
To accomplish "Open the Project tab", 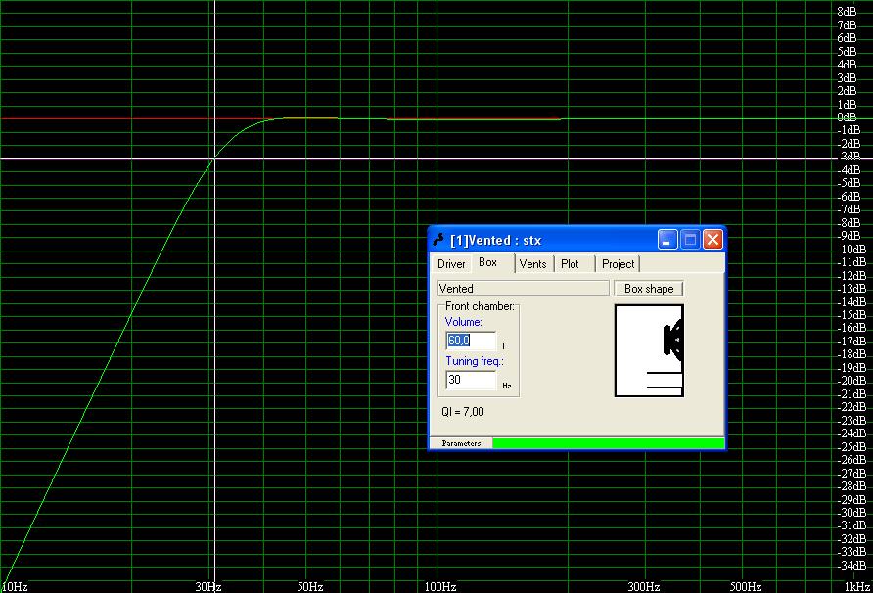I will pos(618,264).
